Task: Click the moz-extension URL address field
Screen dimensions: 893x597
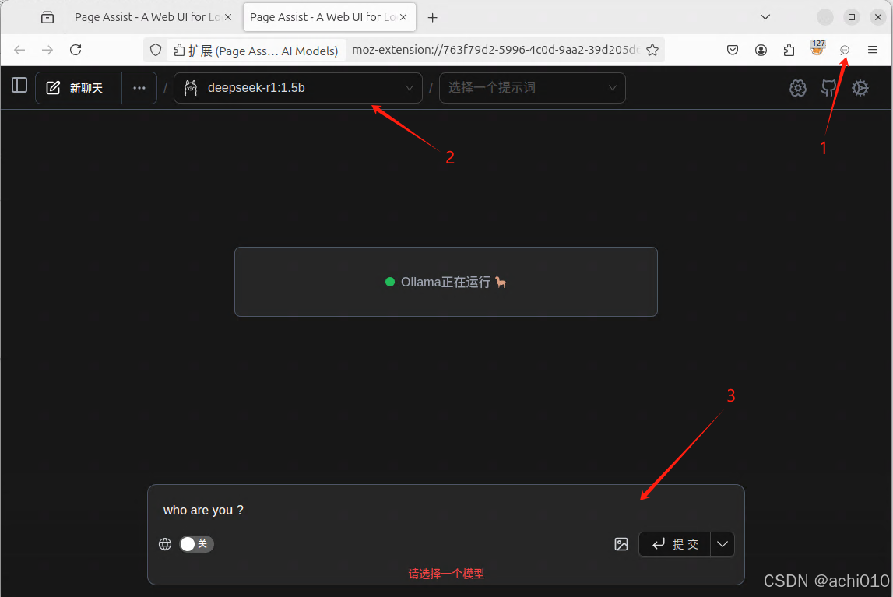Action: click(x=495, y=50)
